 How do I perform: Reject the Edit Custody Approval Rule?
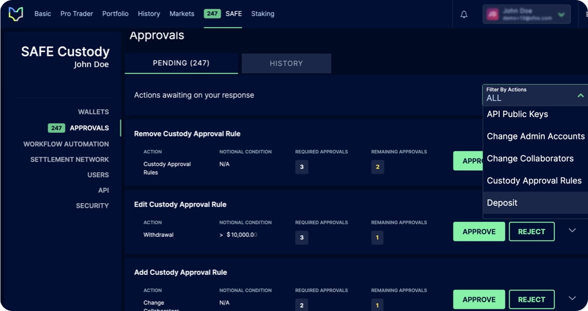pyautogui.click(x=531, y=232)
